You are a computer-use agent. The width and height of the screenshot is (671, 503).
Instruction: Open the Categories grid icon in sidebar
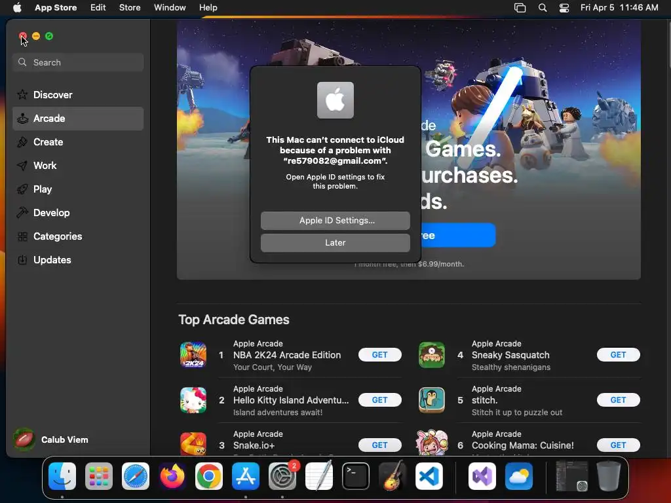pyautogui.click(x=22, y=236)
